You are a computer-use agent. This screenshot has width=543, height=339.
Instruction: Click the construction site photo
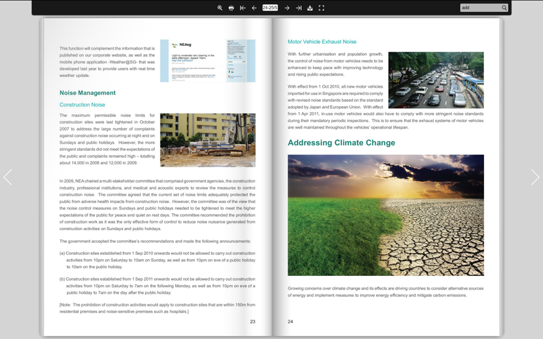(208, 140)
